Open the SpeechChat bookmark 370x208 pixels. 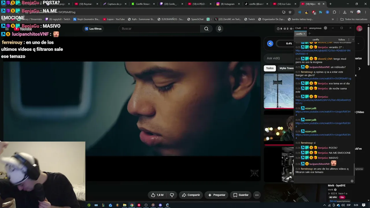tap(195, 19)
